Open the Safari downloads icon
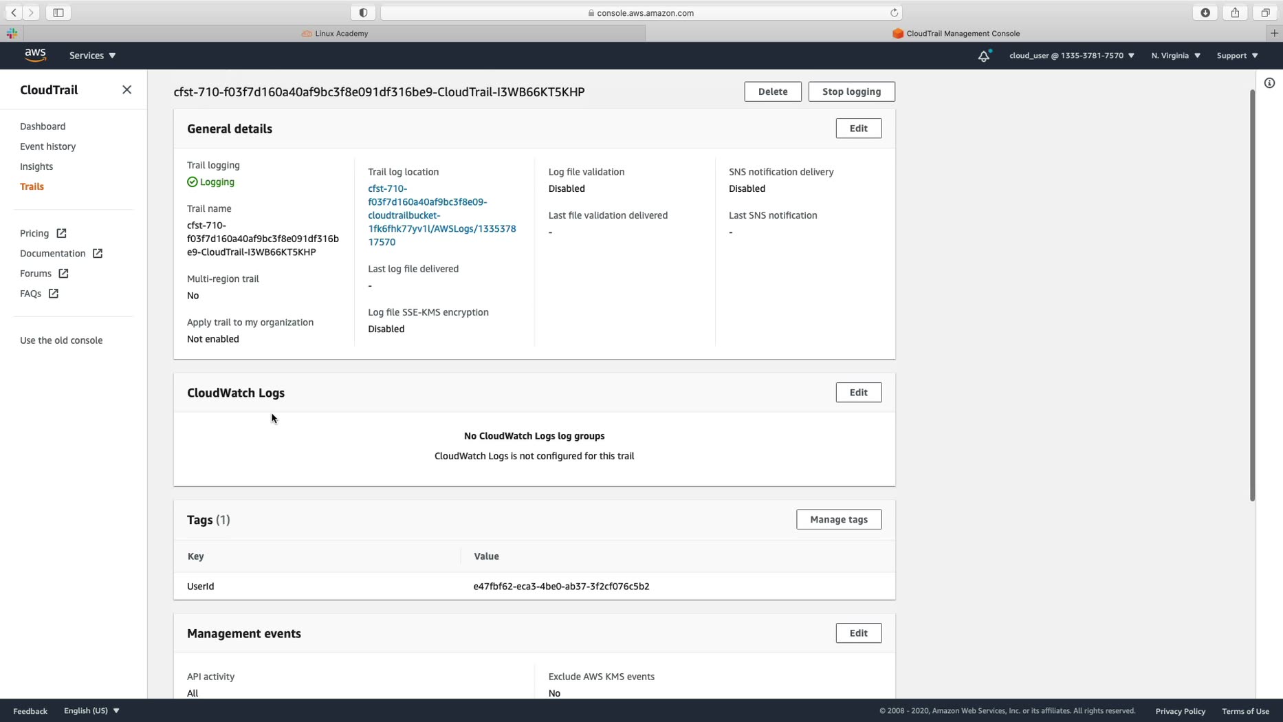 click(x=1205, y=12)
